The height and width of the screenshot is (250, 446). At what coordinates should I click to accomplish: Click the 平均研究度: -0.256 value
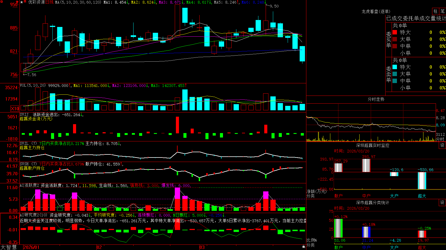[114, 215]
